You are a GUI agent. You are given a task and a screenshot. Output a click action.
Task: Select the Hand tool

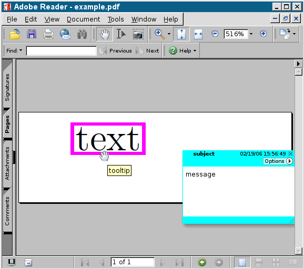pyautogui.click(x=105, y=34)
